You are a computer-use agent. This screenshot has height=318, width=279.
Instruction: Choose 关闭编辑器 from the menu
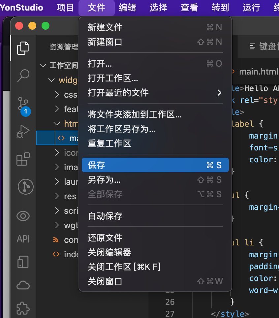[109, 252]
